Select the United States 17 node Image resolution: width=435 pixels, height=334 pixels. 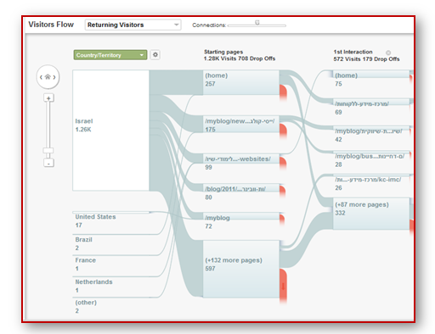[110, 220]
